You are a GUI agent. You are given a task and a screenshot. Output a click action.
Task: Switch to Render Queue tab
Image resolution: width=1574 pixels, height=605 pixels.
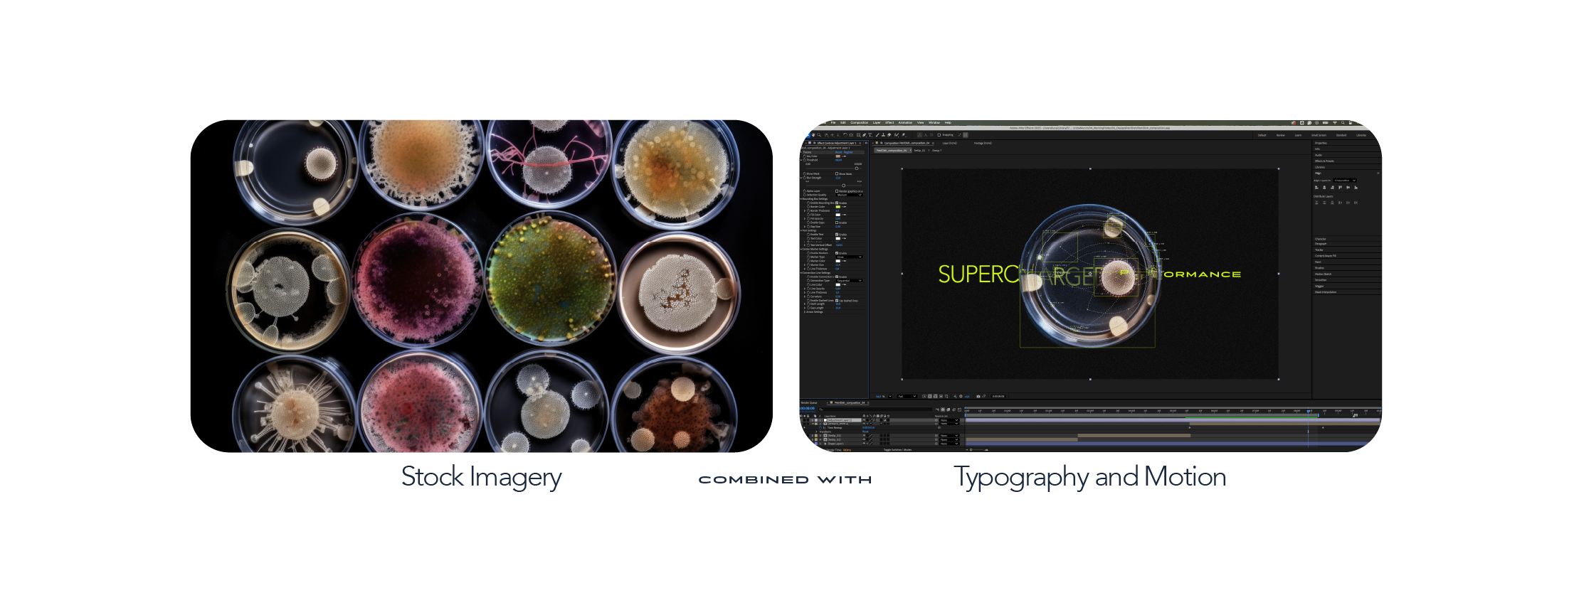point(809,403)
